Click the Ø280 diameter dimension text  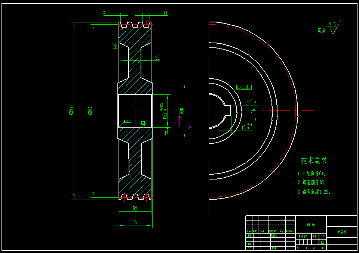pyautogui.click(x=90, y=110)
